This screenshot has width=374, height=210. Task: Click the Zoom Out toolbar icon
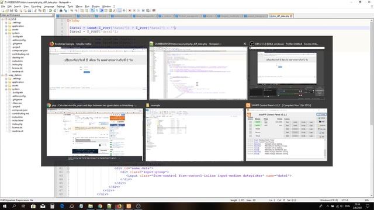(x=76, y=10)
